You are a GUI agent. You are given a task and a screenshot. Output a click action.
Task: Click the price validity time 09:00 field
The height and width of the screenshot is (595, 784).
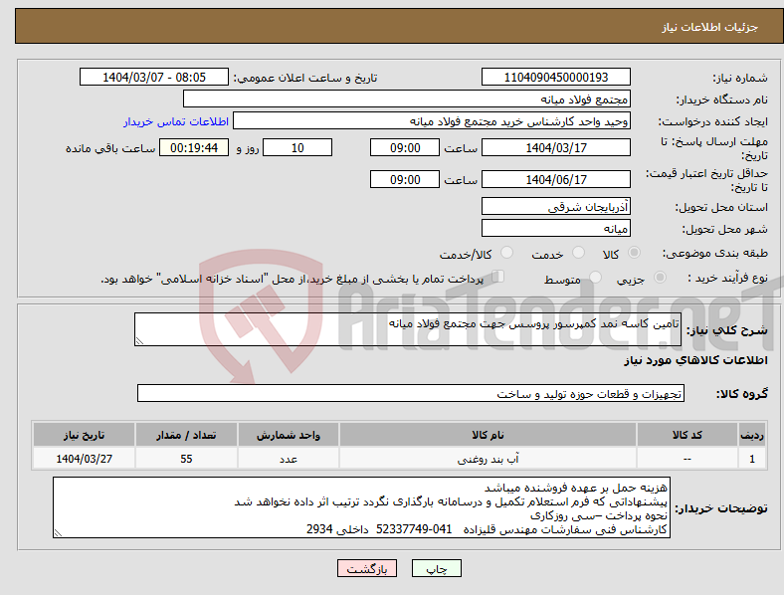(x=405, y=179)
